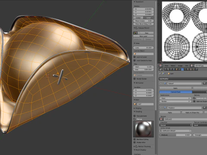Toggle Subsurf modifier render camera icon
207x155 pixels.
[x=204, y=83]
